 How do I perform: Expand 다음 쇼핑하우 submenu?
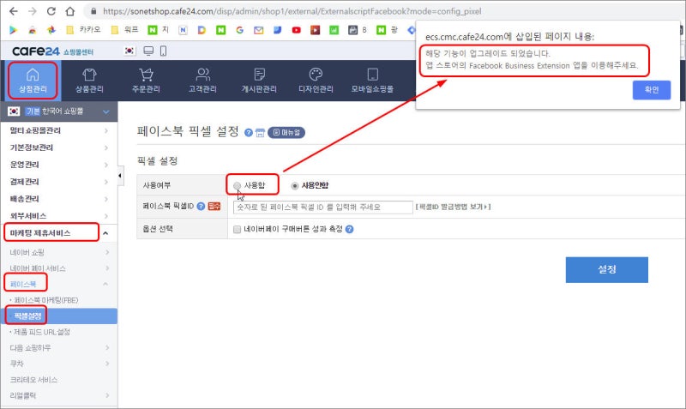(x=59, y=348)
